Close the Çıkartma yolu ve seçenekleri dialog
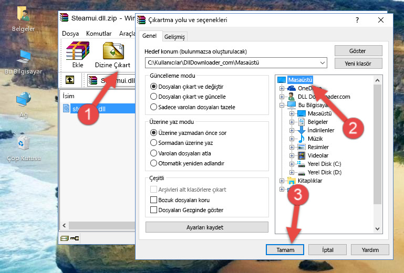 381,20
